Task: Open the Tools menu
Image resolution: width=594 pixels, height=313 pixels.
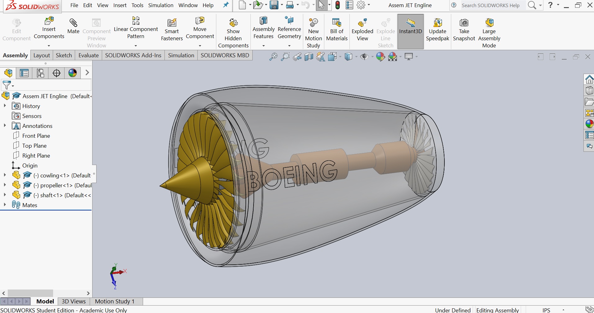Action: [137, 5]
